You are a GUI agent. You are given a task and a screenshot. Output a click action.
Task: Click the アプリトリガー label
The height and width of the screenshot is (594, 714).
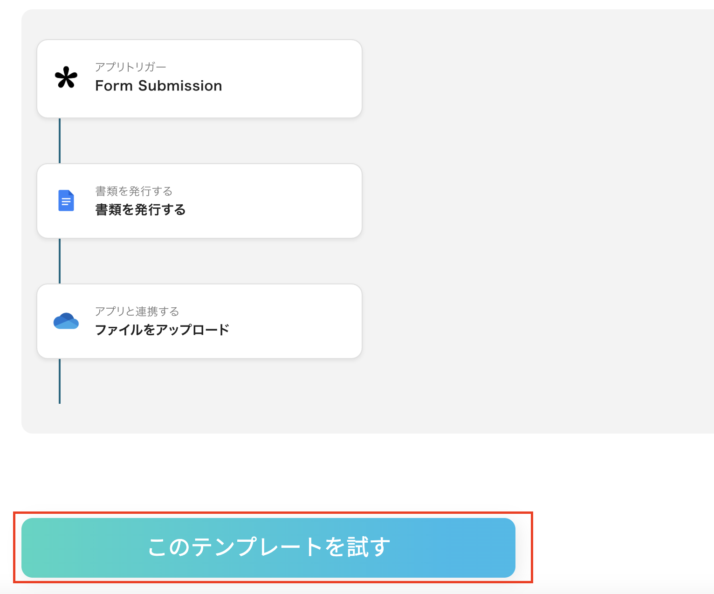pyautogui.click(x=130, y=67)
